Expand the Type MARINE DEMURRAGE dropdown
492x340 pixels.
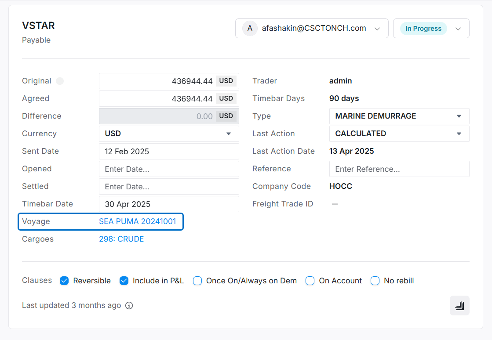coord(399,116)
